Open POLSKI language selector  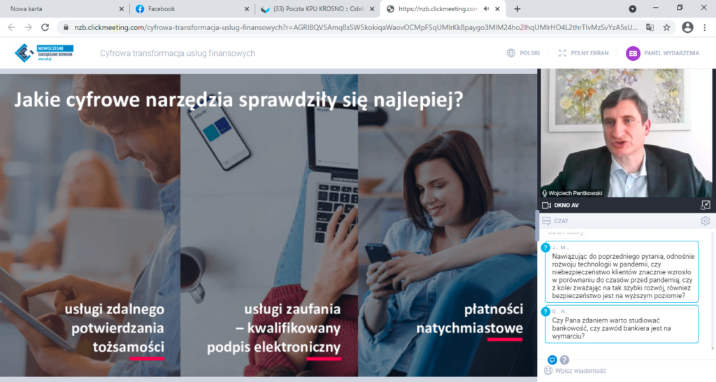(523, 53)
